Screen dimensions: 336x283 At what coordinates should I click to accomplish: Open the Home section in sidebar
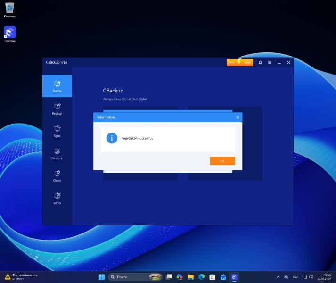(x=57, y=86)
